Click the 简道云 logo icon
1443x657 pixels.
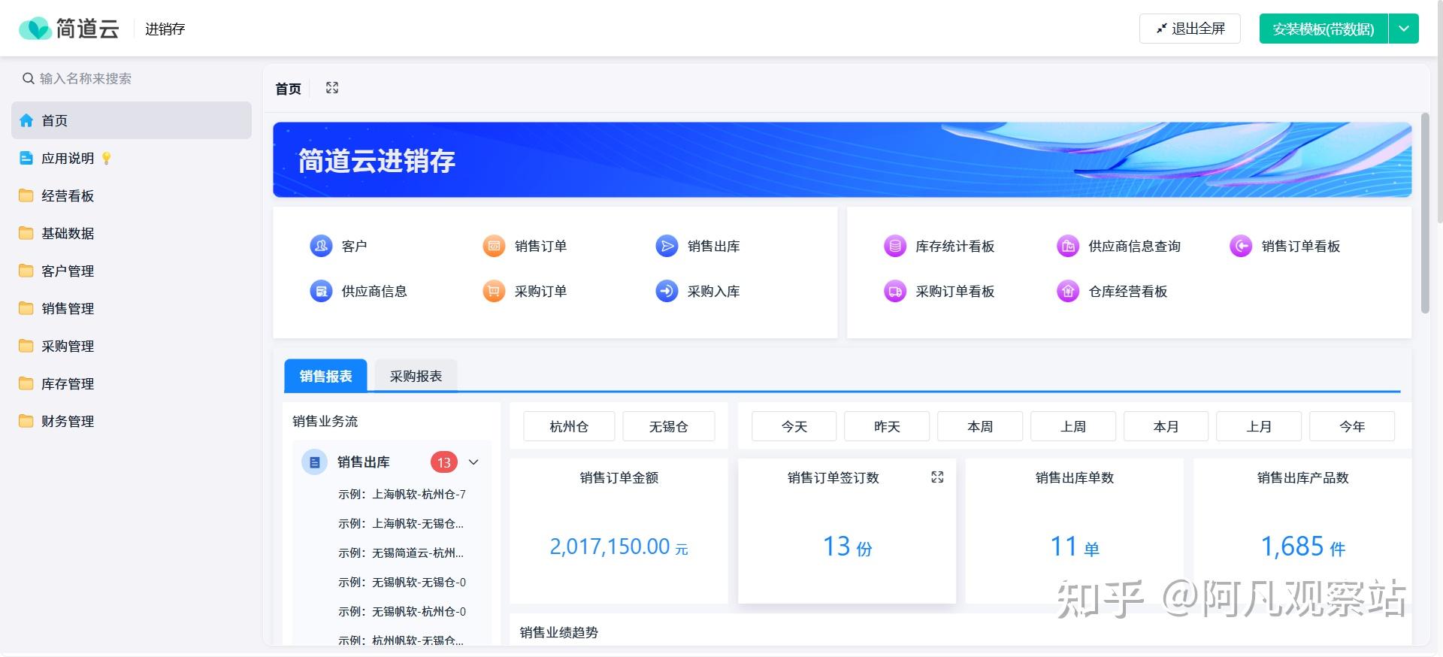click(35, 29)
